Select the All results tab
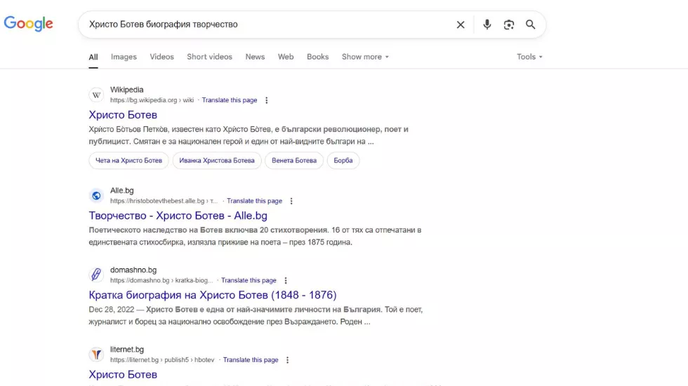 [x=93, y=57]
